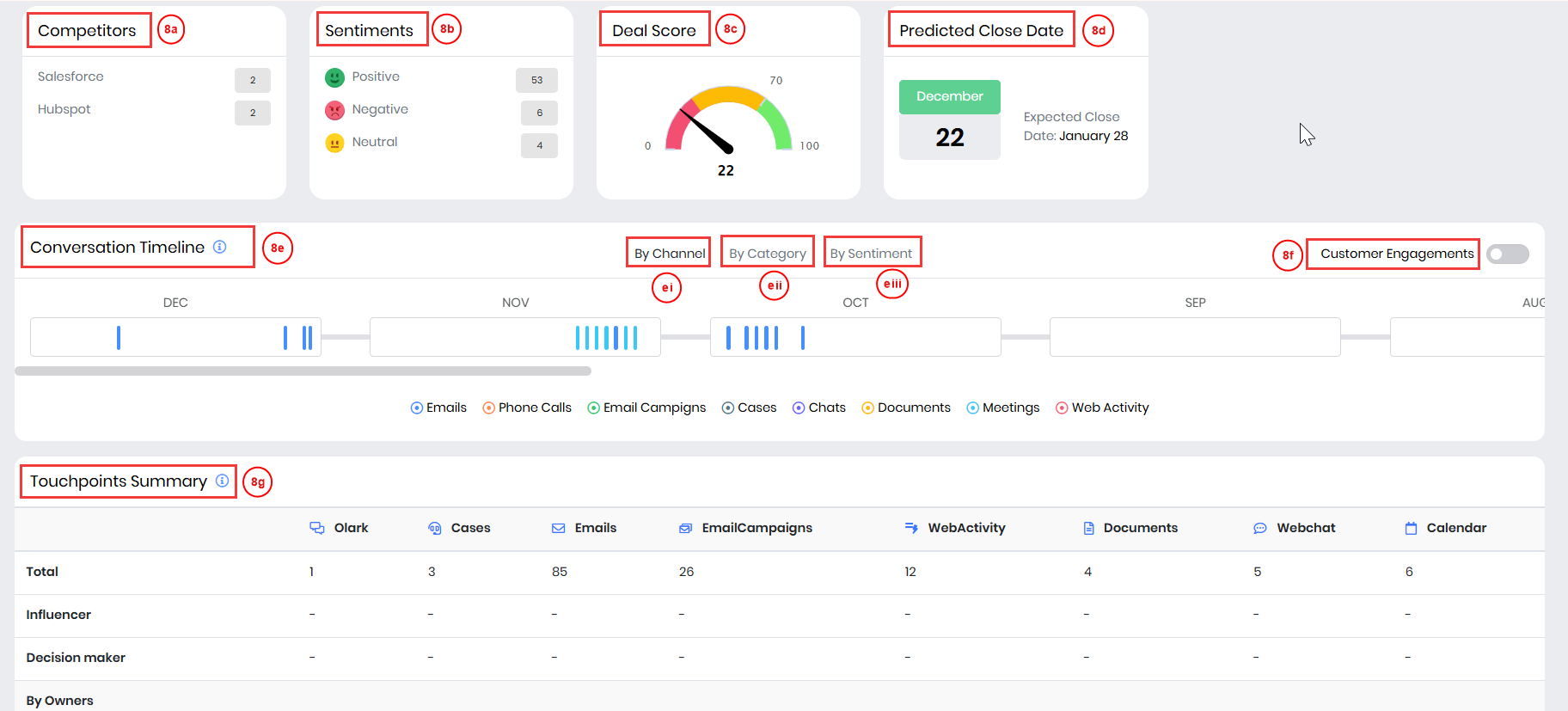The height and width of the screenshot is (711, 1568).
Task: Click the timeline horizontal scrollbar
Action: coord(303,371)
